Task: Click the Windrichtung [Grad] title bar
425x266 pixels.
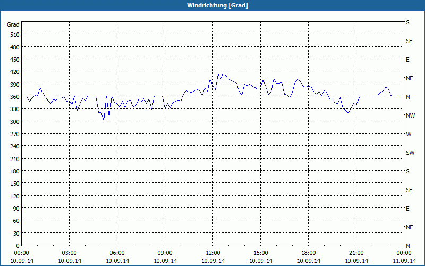Action: [x=212, y=5]
